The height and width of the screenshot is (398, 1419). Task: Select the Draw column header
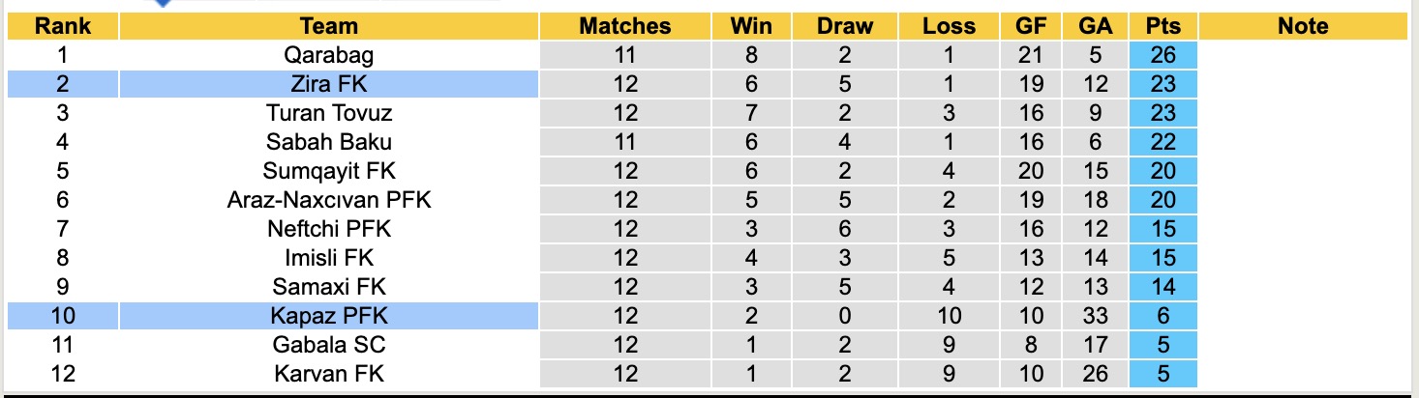coord(844,26)
